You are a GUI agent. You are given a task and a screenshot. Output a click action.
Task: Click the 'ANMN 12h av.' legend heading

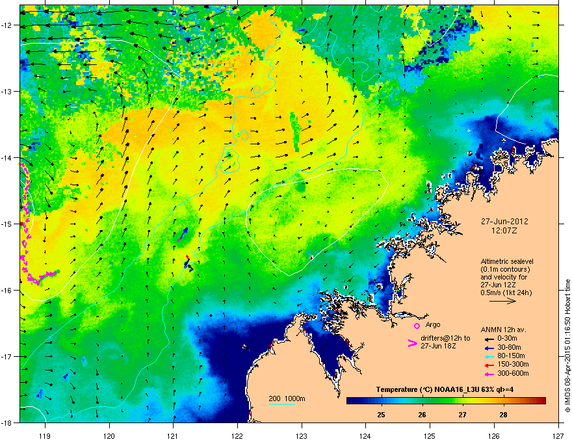tap(503, 330)
